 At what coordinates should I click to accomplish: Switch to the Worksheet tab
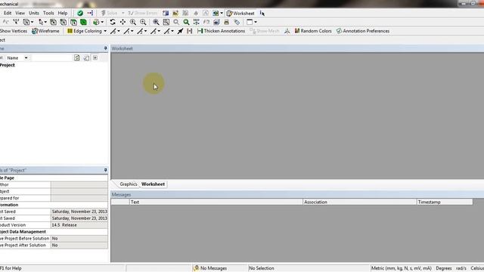(x=153, y=184)
